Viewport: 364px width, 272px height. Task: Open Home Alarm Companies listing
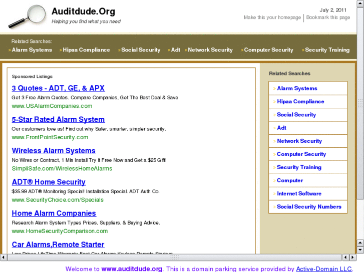point(54,213)
